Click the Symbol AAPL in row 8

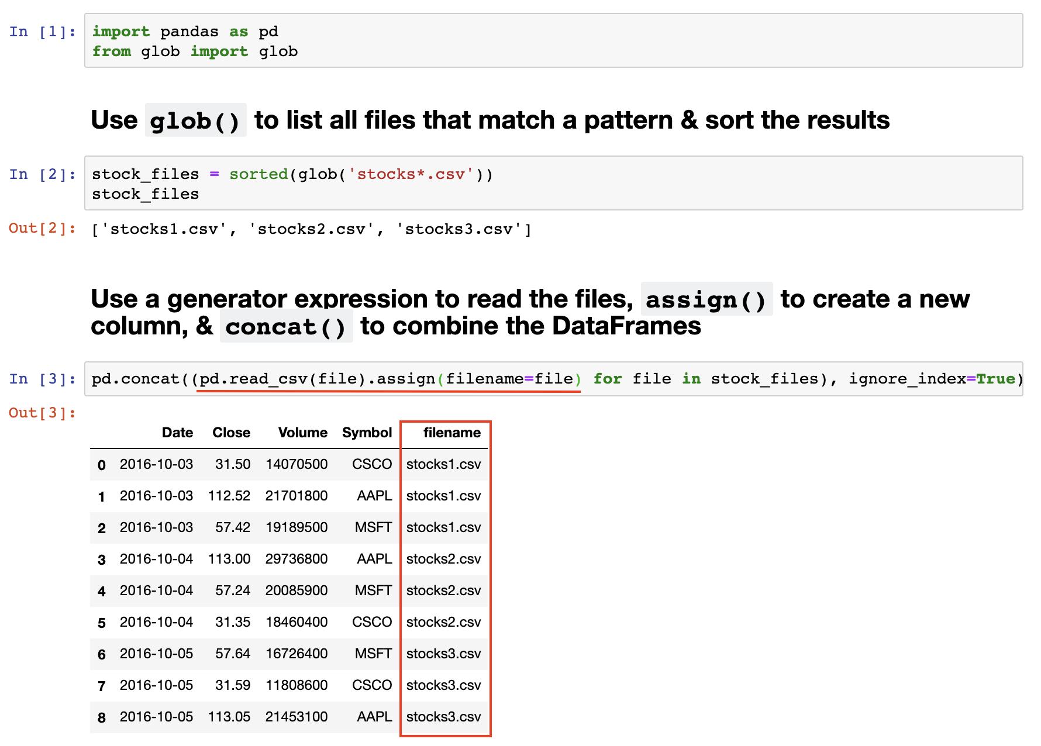pos(374,717)
